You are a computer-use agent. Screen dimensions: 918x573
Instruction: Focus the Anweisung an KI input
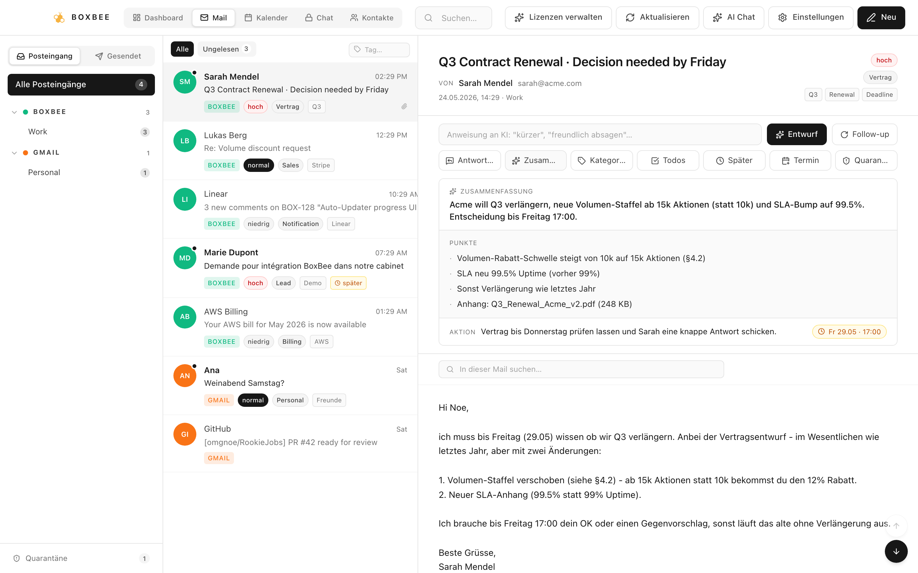(x=600, y=135)
